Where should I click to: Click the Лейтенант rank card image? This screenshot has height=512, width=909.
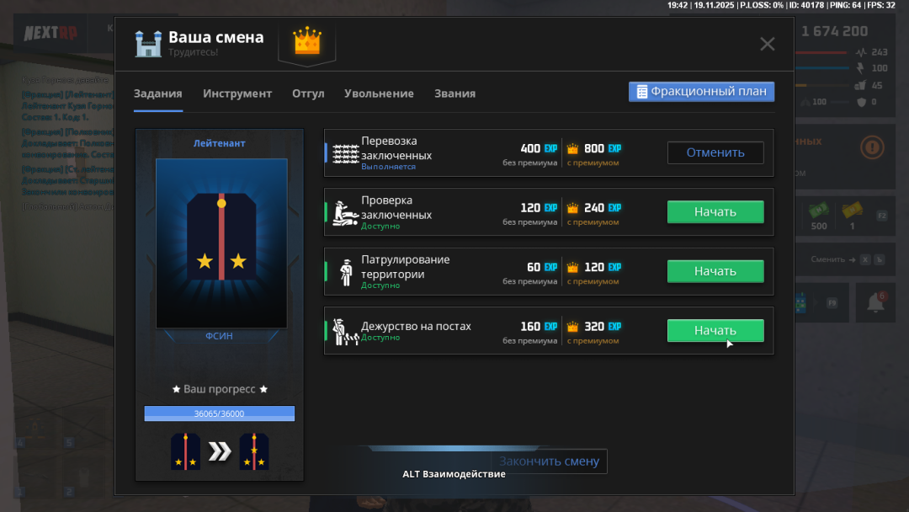[221, 243]
